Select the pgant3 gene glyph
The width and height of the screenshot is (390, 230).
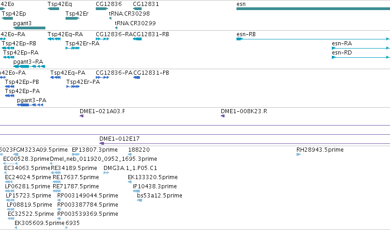[x=29, y=28]
